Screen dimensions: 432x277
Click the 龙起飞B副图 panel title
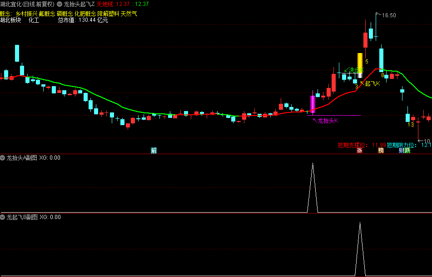pos(22,217)
